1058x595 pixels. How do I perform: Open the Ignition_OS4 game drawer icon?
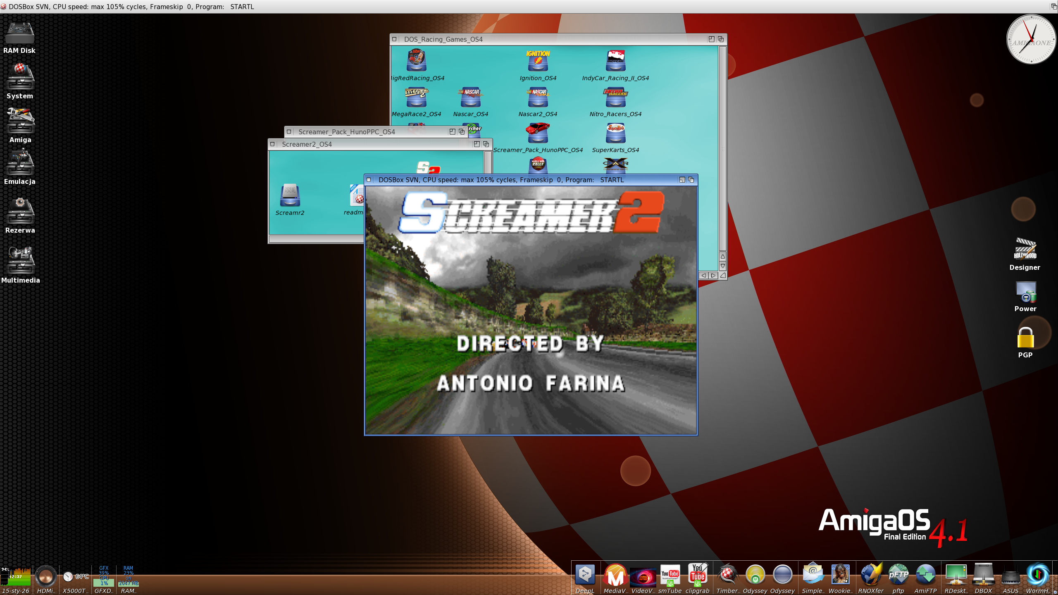point(538,61)
